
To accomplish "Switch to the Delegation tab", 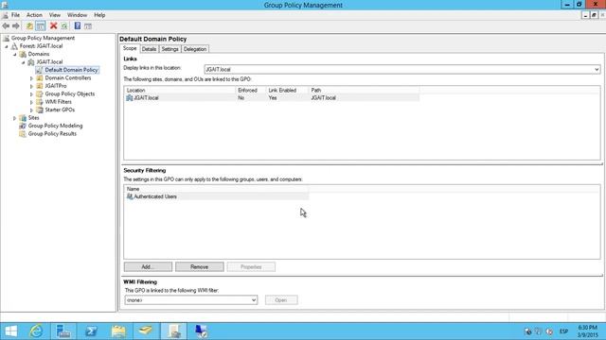I will 195,49.
